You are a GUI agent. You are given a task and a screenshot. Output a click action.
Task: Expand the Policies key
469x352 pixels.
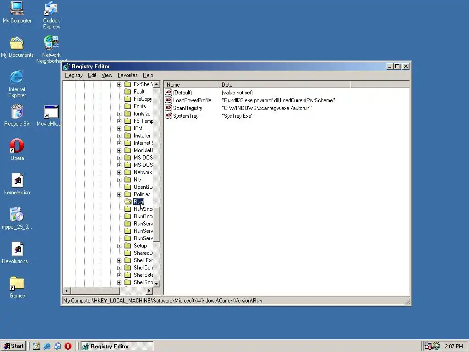coord(120,194)
